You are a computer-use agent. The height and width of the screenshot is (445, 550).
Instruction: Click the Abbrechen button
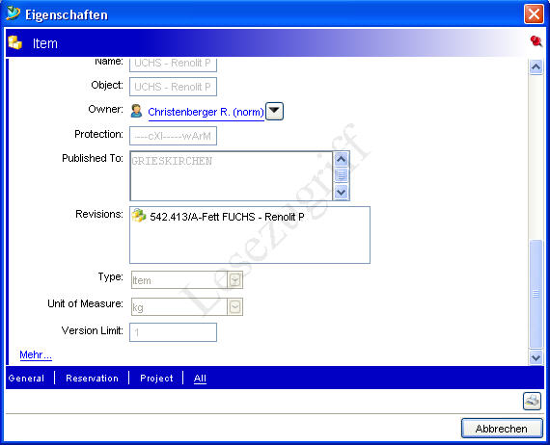(502, 428)
